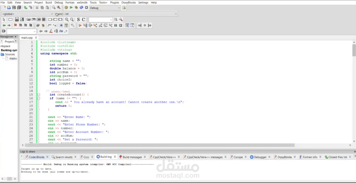The height and width of the screenshot is (183, 356).
Task: Open the <global> scope dropdown
Action: [27, 14]
